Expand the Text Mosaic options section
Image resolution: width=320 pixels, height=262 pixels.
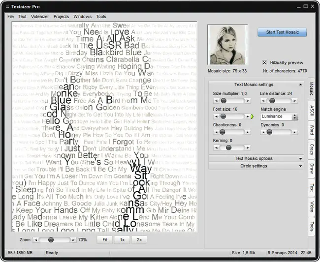pyautogui.click(x=256, y=158)
